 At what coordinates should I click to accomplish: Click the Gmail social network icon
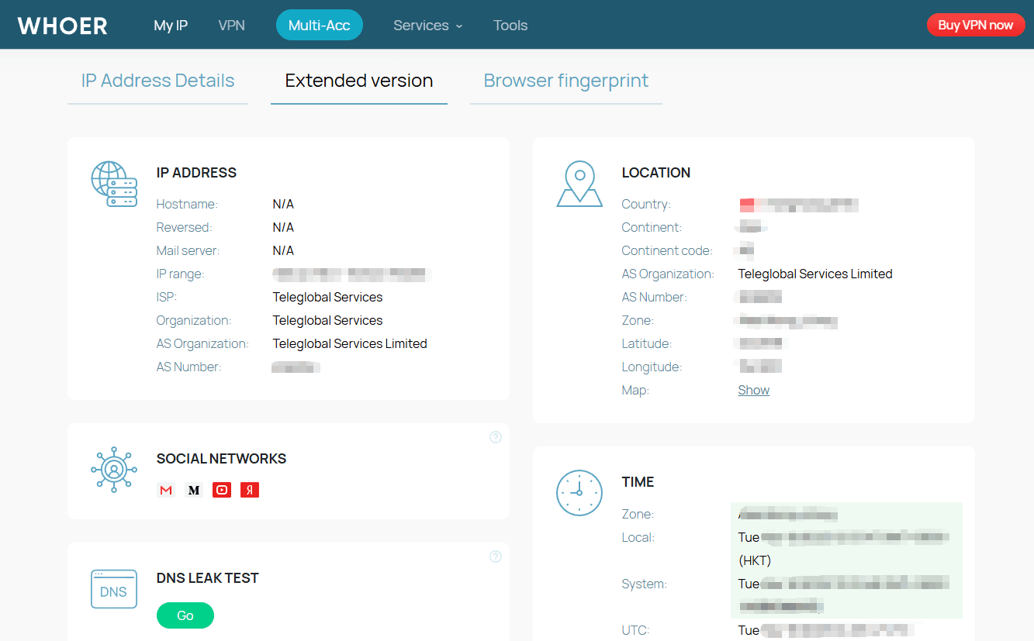166,490
